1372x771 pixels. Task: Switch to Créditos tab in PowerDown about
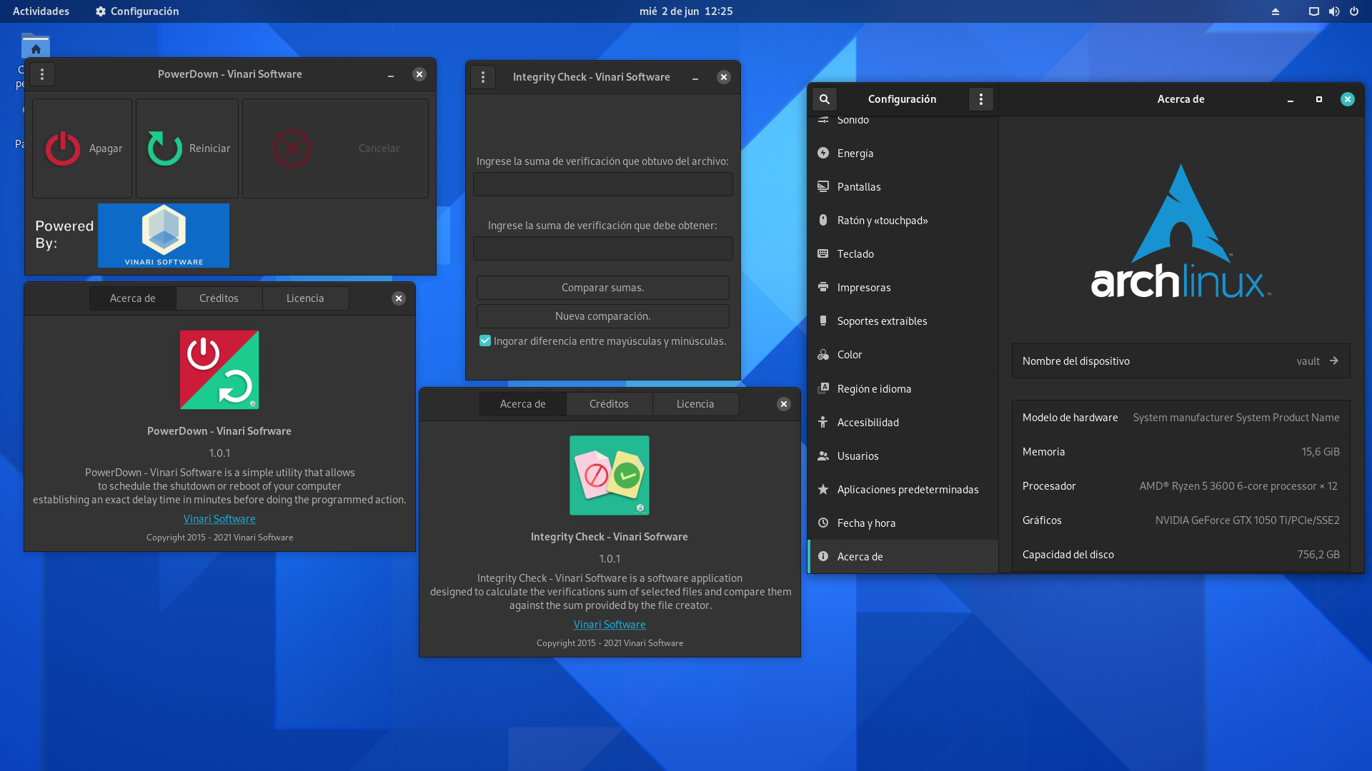(x=219, y=298)
